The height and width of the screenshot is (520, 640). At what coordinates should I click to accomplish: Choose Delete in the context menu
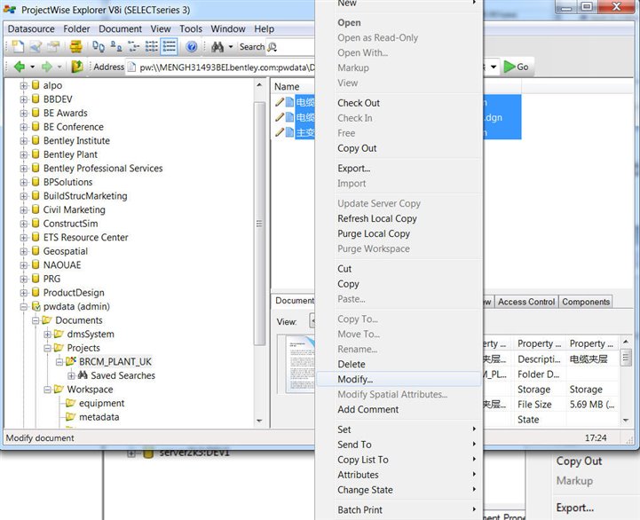399,364
